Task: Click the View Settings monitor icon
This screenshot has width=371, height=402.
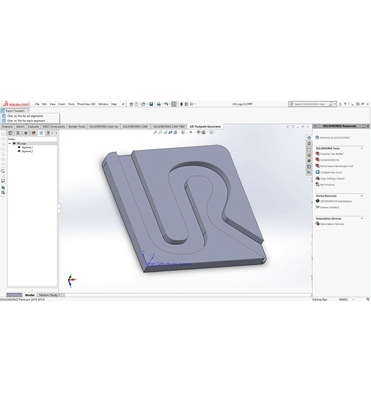Action: pyautogui.click(x=211, y=132)
